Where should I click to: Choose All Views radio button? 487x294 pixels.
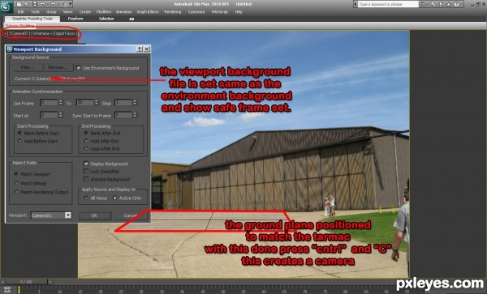pos(86,198)
